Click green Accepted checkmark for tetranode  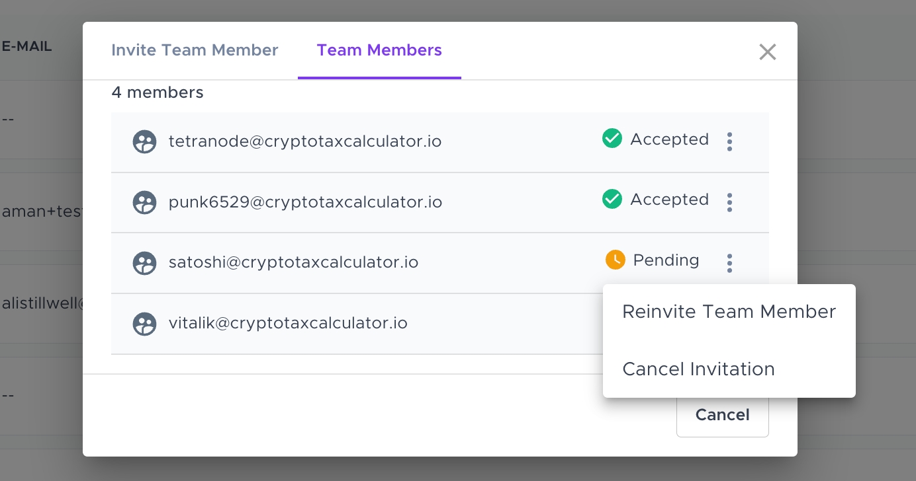[x=612, y=139]
